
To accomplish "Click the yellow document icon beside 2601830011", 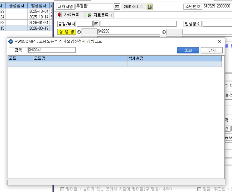I will point(149,7).
